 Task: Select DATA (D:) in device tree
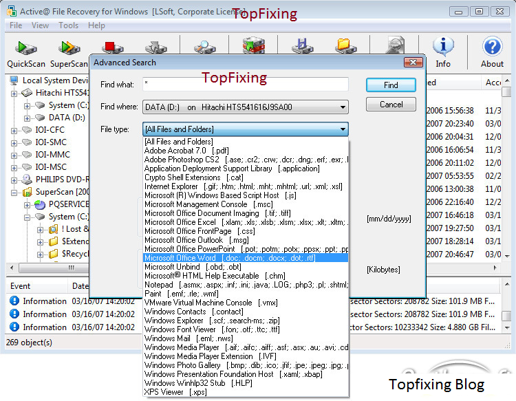67,118
